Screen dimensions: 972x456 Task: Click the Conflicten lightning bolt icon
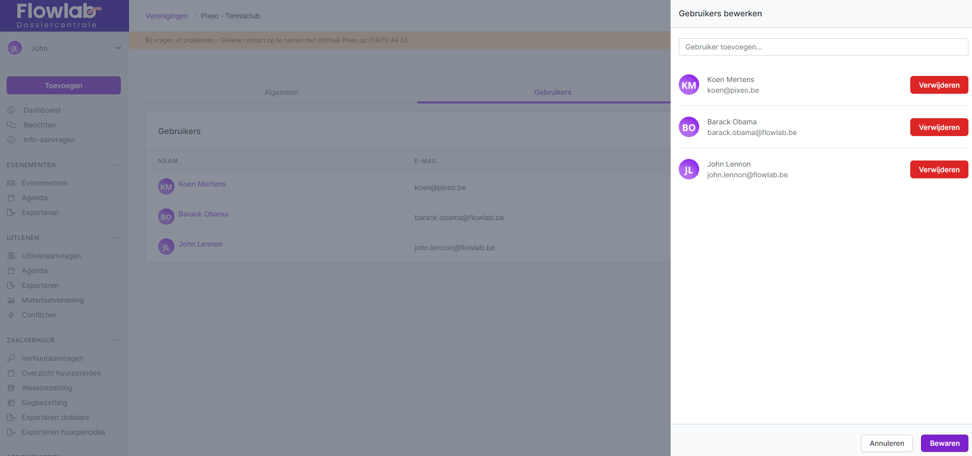(11, 315)
